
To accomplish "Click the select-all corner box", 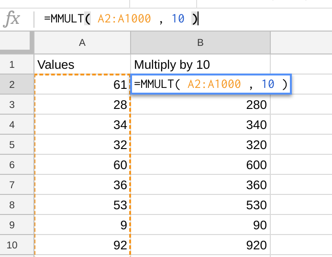I will (x=15, y=42).
